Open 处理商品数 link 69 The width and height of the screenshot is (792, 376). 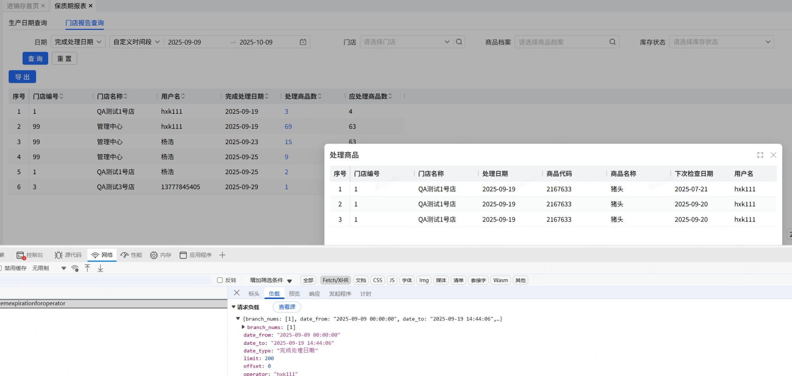pyautogui.click(x=288, y=127)
